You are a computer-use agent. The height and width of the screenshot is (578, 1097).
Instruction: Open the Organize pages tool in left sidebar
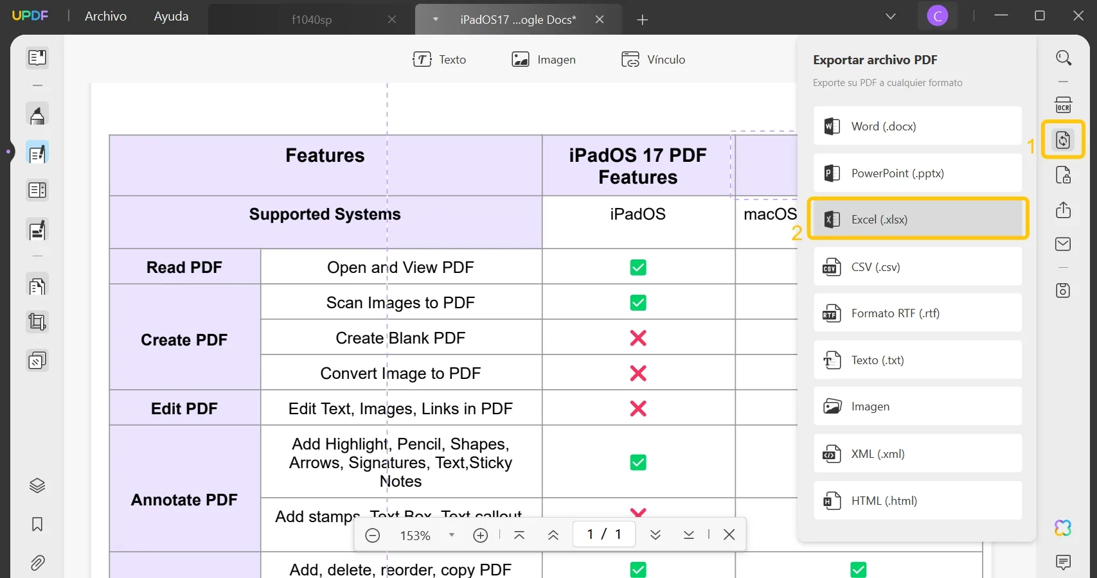[37, 190]
